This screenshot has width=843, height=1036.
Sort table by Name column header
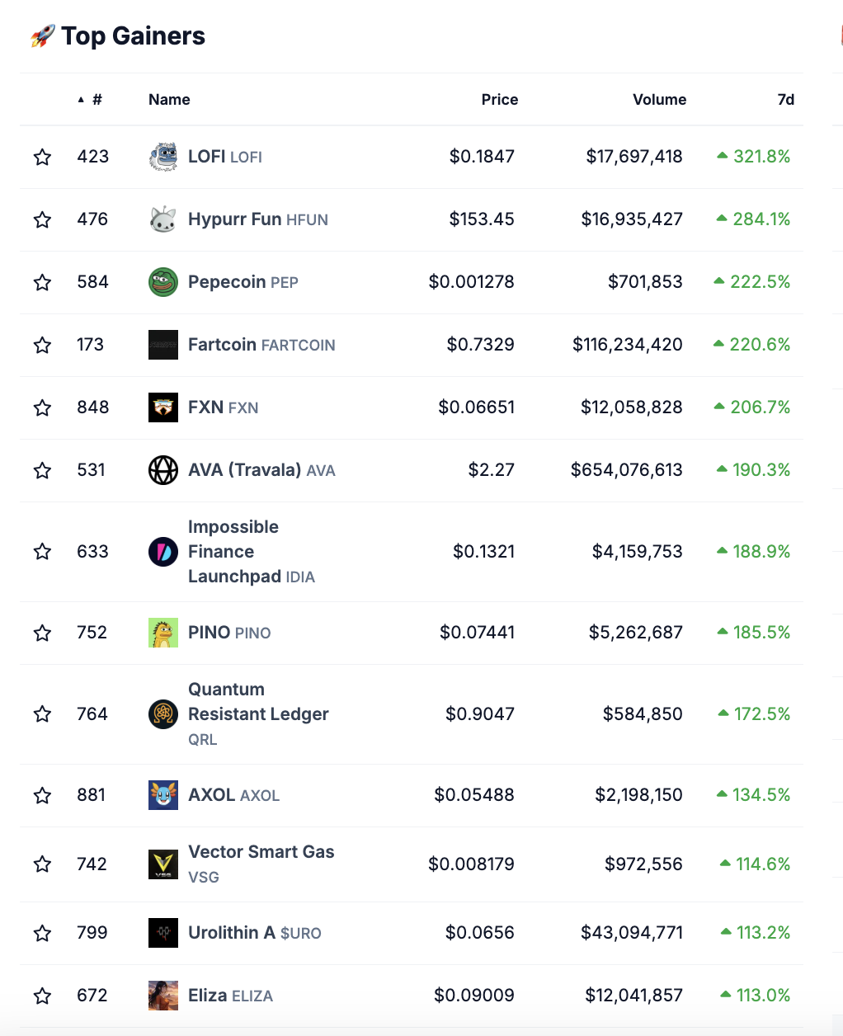pyautogui.click(x=169, y=100)
